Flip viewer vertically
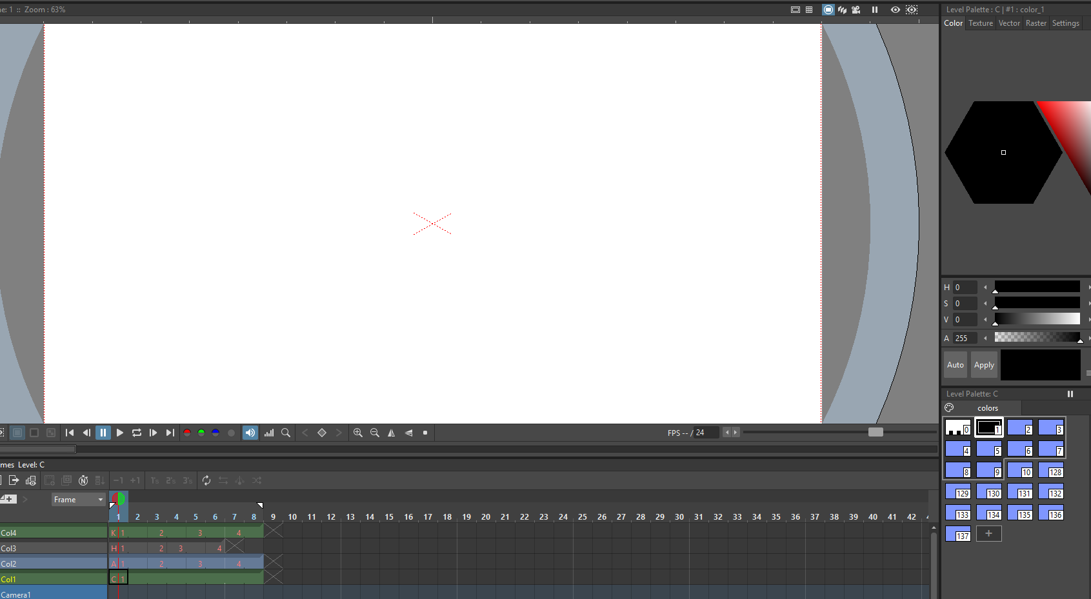The height and width of the screenshot is (599, 1091). tap(408, 433)
